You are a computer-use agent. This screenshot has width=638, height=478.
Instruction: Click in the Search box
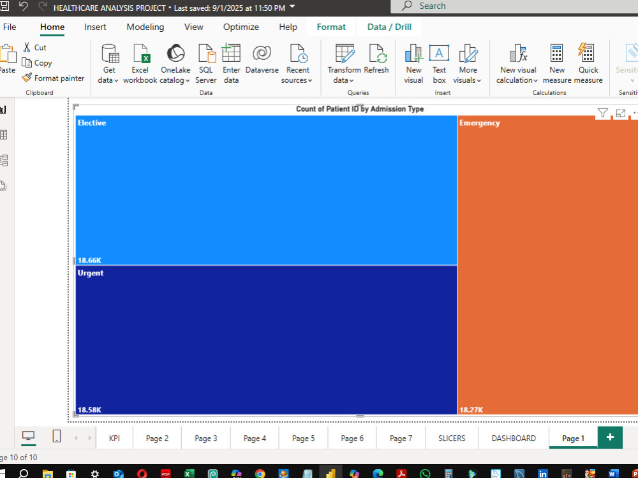point(514,6)
